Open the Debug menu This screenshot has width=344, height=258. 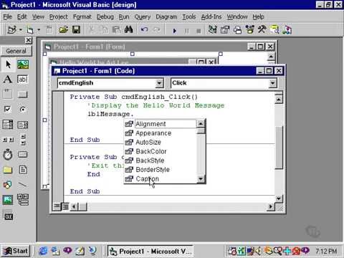pyautogui.click(x=105, y=16)
